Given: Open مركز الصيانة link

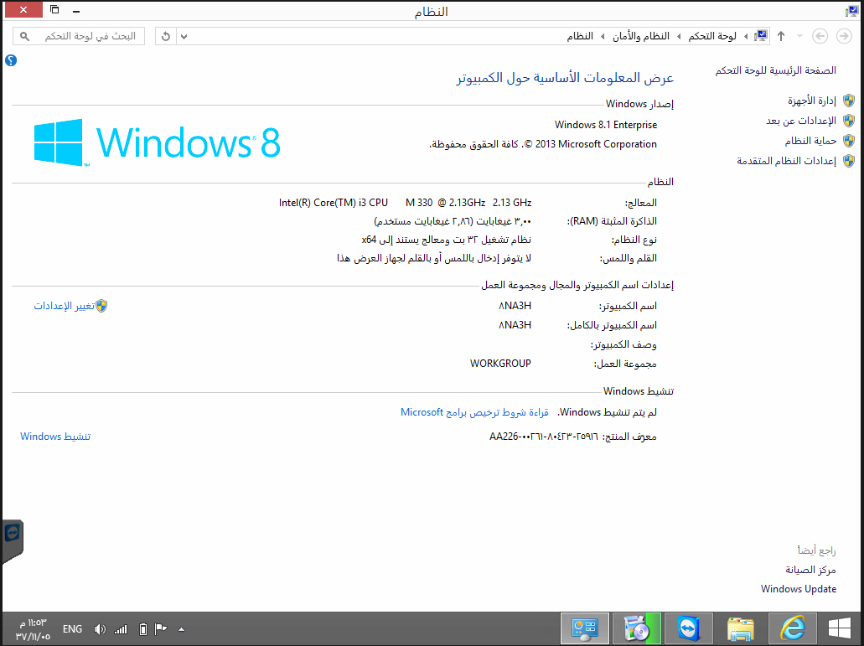Looking at the screenshot, I should pyautogui.click(x=810, y=570).
